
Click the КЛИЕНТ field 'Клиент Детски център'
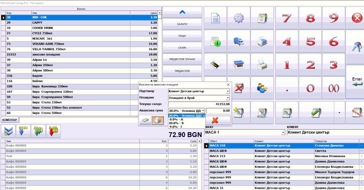[325, 133]
